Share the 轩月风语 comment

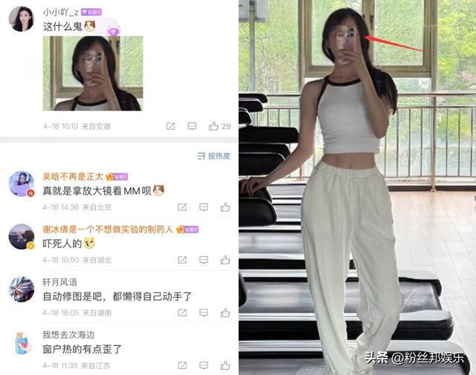(182, 313)
